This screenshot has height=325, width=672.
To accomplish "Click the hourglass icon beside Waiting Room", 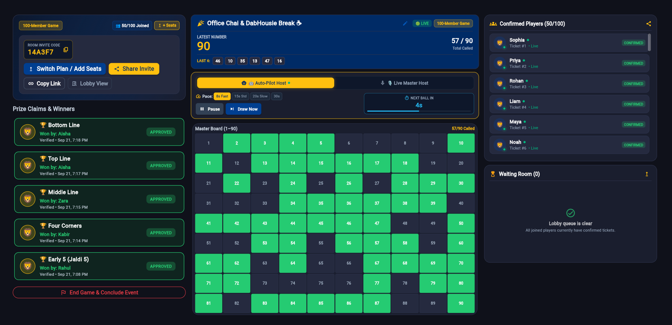I will coord(493,174).
